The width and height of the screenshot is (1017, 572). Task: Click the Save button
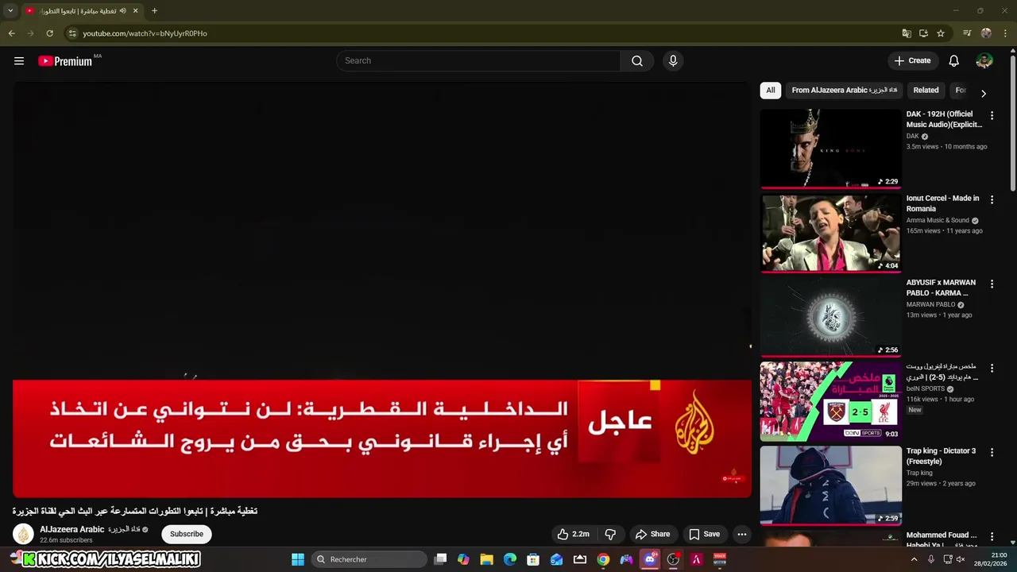coord(704,534)
